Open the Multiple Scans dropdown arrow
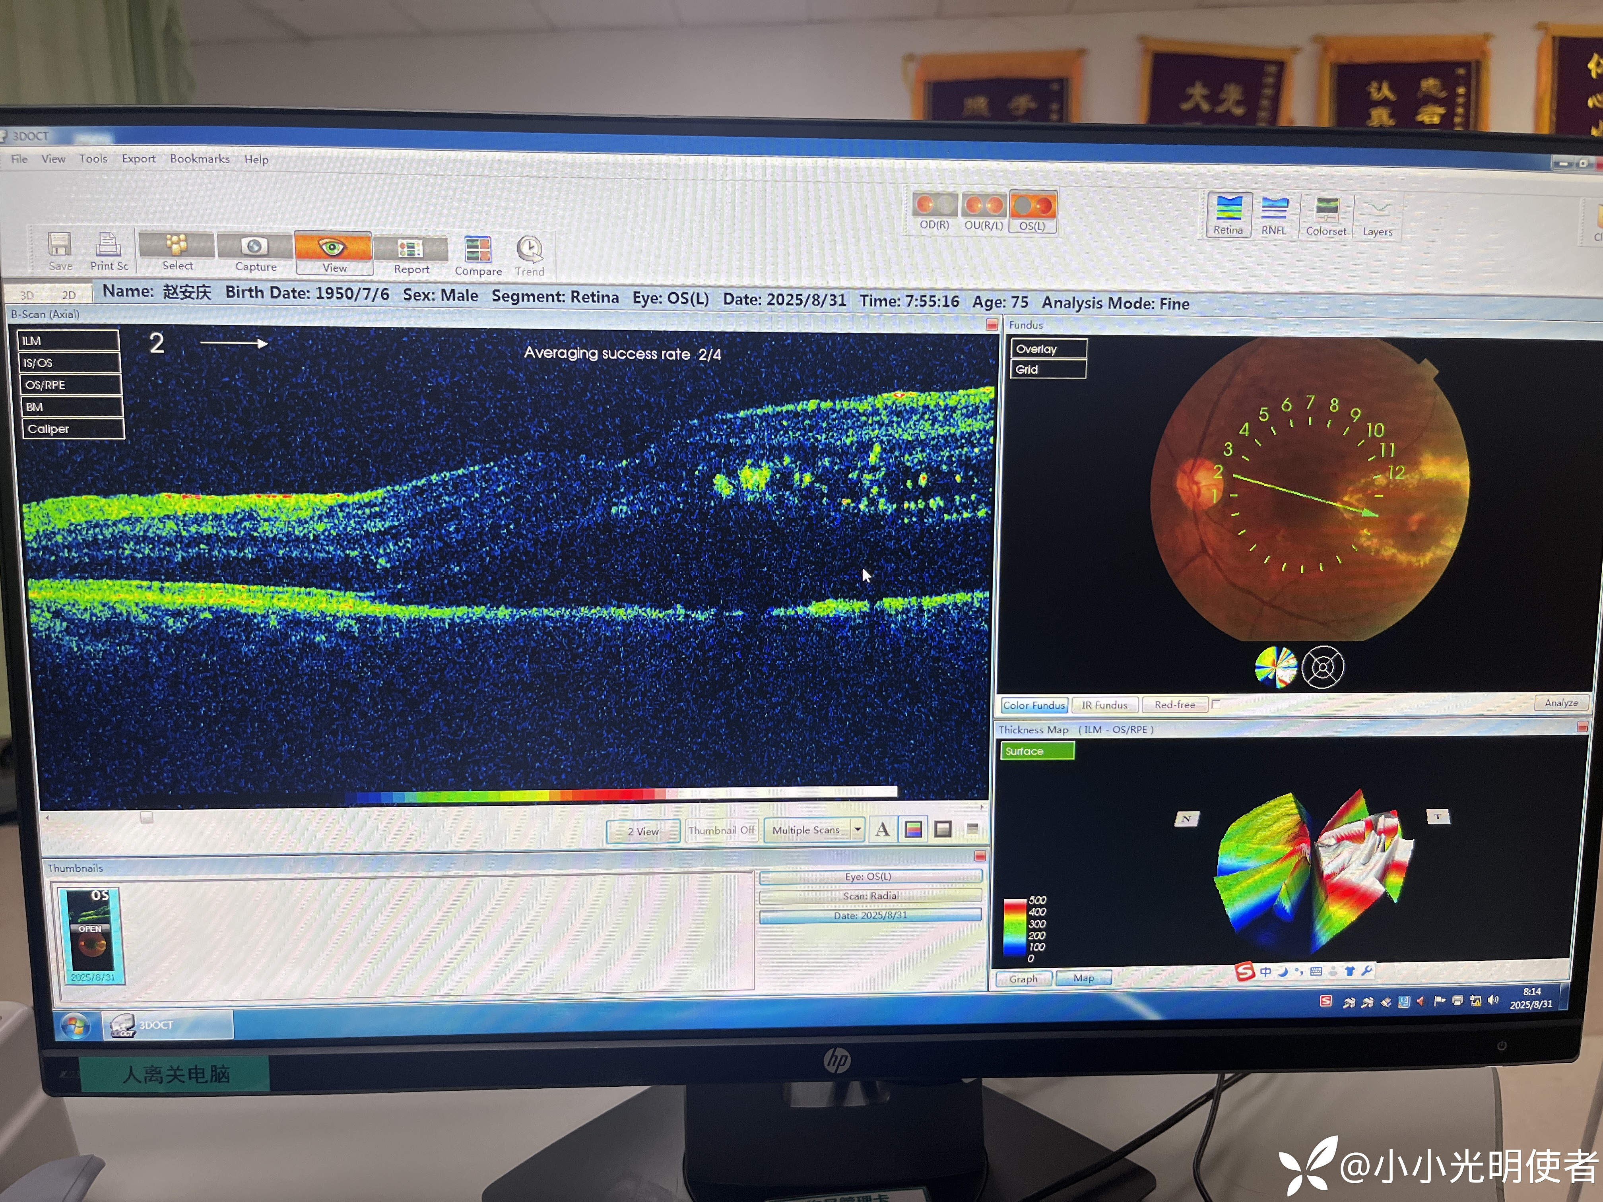This screenshot has width=1603, height=1202. click(x=857, y=830)
